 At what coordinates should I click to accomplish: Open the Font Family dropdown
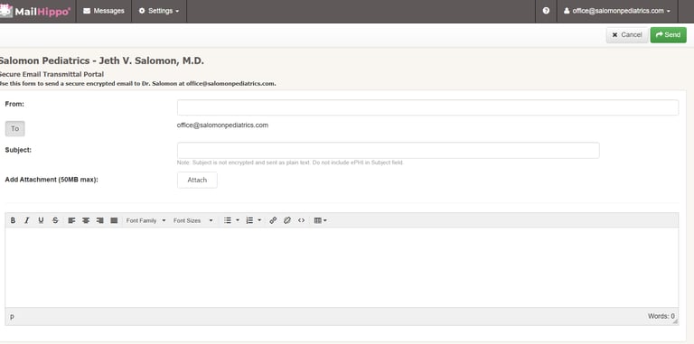(x=145, y=220)
